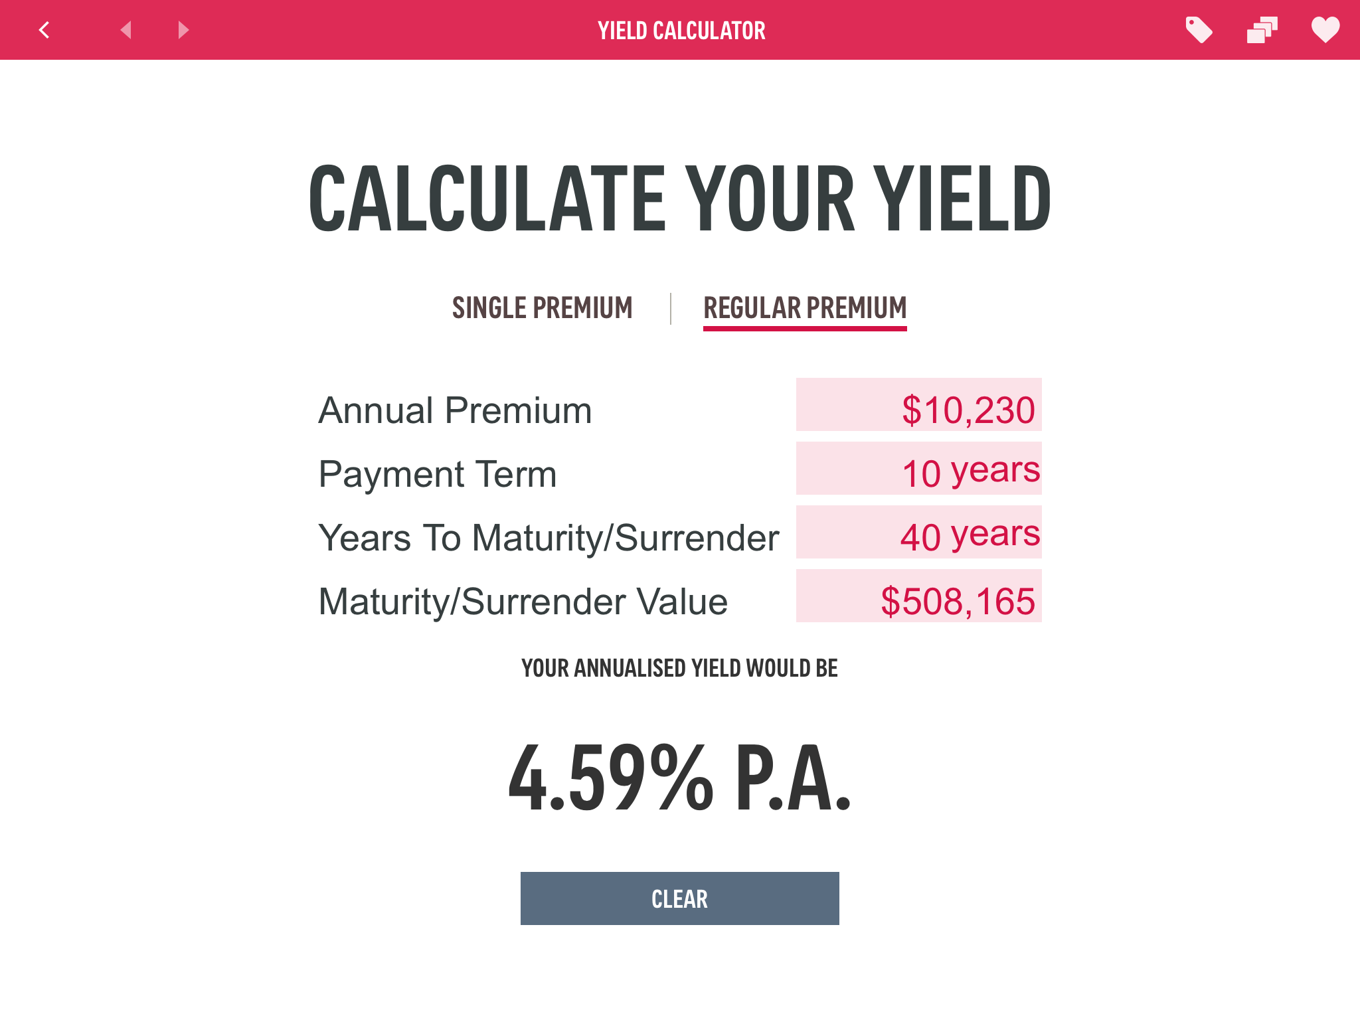The image size is (1360, 1020).
Task: Tap the heart favorites icon
Action: click(x=1325, y=30)
